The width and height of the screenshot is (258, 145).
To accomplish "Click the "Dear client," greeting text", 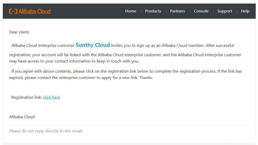I will (19, 32).
